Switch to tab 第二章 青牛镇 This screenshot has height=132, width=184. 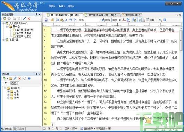click(x=102, y=15)
